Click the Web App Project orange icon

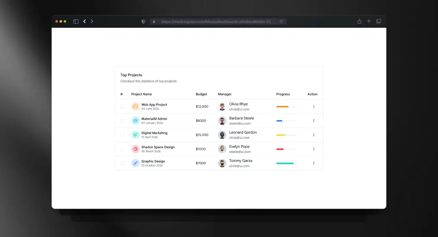135,106
